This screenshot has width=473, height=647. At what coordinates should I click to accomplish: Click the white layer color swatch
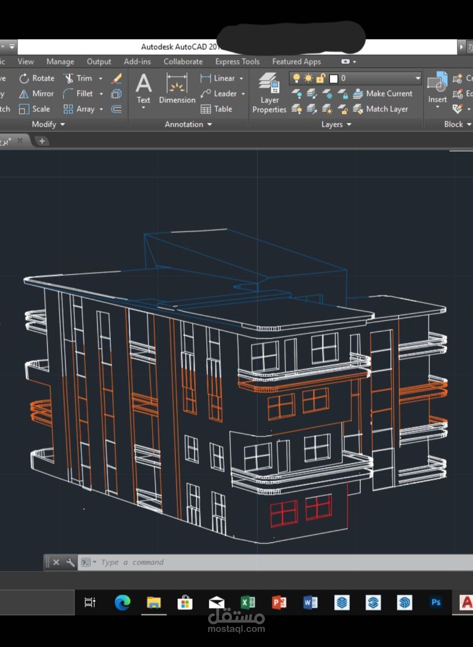pos(334,79)
